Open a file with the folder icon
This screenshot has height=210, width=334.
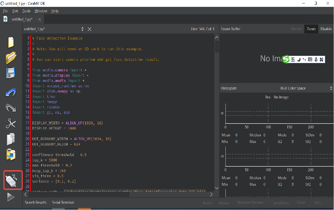click(x=11, y=57)
